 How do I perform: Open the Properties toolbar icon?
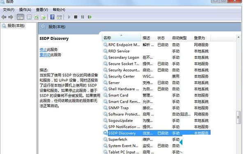(29, 17)
